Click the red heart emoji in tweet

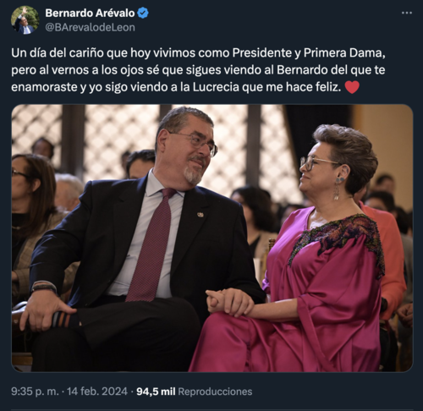(352, 87)
